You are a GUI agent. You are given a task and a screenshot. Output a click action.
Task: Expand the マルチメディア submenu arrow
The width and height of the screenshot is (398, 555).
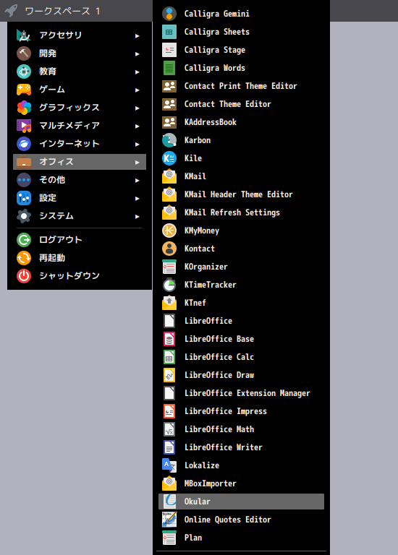pos(137,126)
